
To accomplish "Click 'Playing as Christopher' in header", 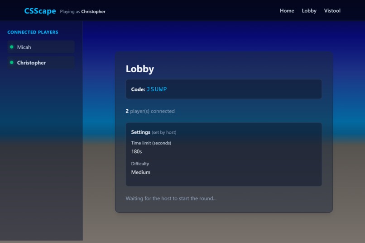I will pos(82,12).
